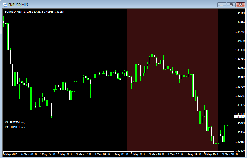The image size is (247, 158).
Task: Click the 1.44420 price scale label
Action: [x=240, y=50]
